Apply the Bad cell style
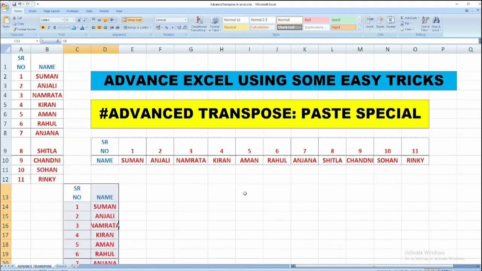Image resolution: width=482 pixels, height=271 pixels. 316,20
